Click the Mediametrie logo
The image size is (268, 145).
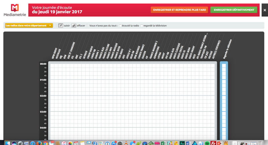(13, 10)
